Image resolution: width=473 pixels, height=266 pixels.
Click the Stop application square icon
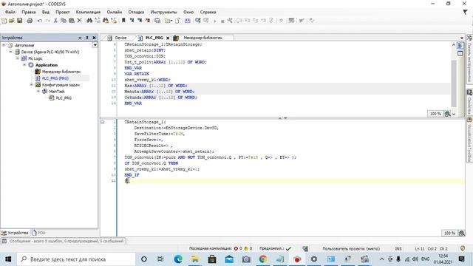point(222,21)
